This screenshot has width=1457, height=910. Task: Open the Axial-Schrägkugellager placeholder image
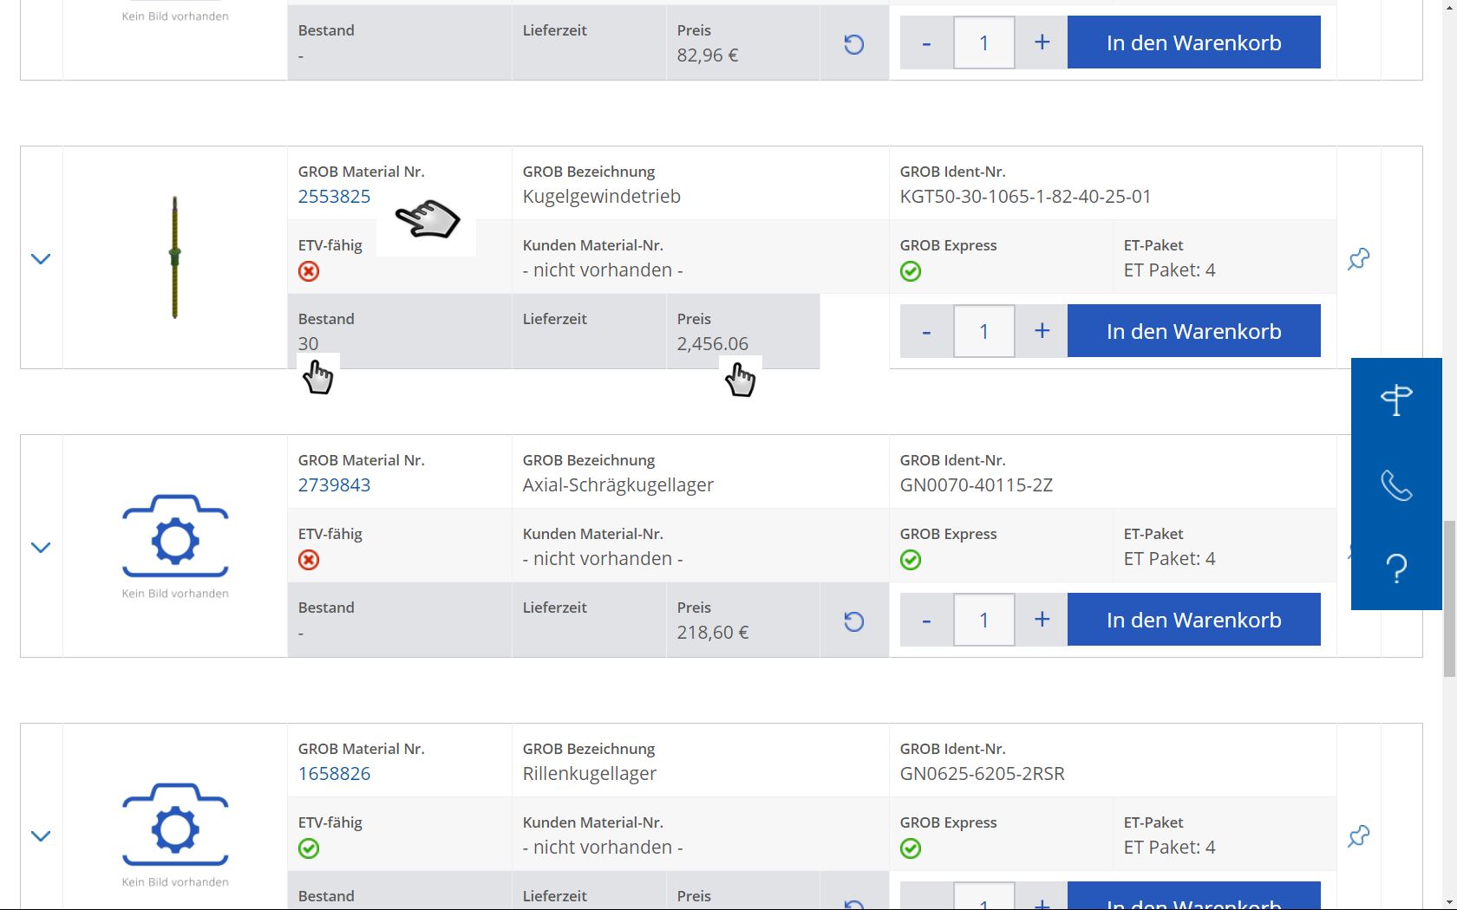[x=175, y=545]
